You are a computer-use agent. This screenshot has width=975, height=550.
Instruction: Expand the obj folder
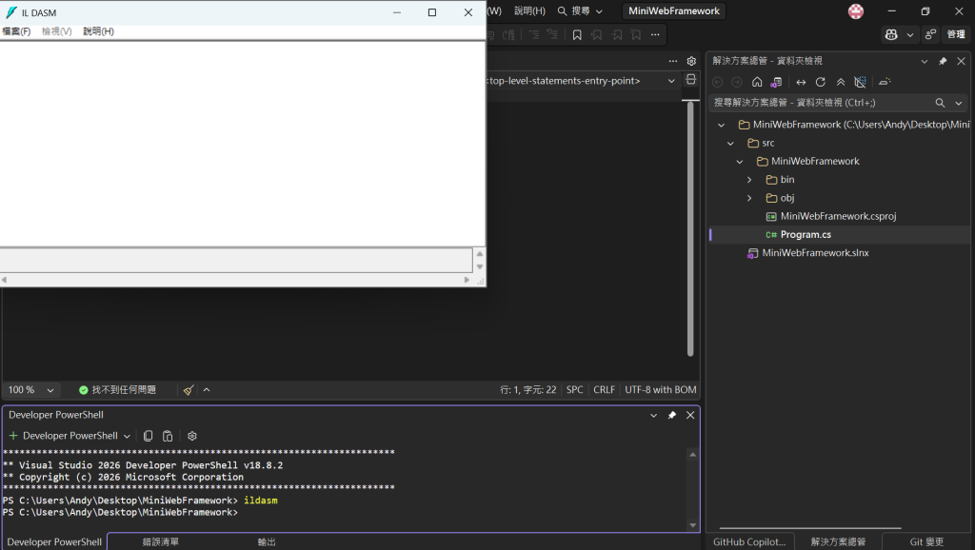pyautogui.click(x=749, y=198)
